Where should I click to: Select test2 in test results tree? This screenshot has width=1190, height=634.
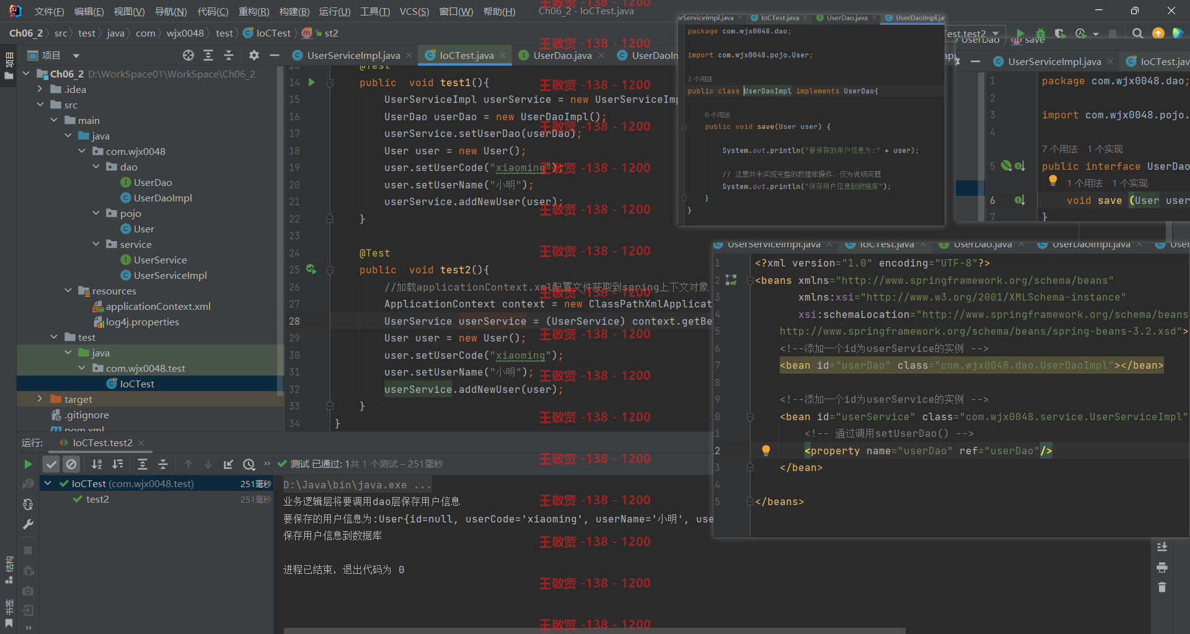point(97,499)
